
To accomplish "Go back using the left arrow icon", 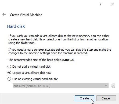I will [4, 14].
